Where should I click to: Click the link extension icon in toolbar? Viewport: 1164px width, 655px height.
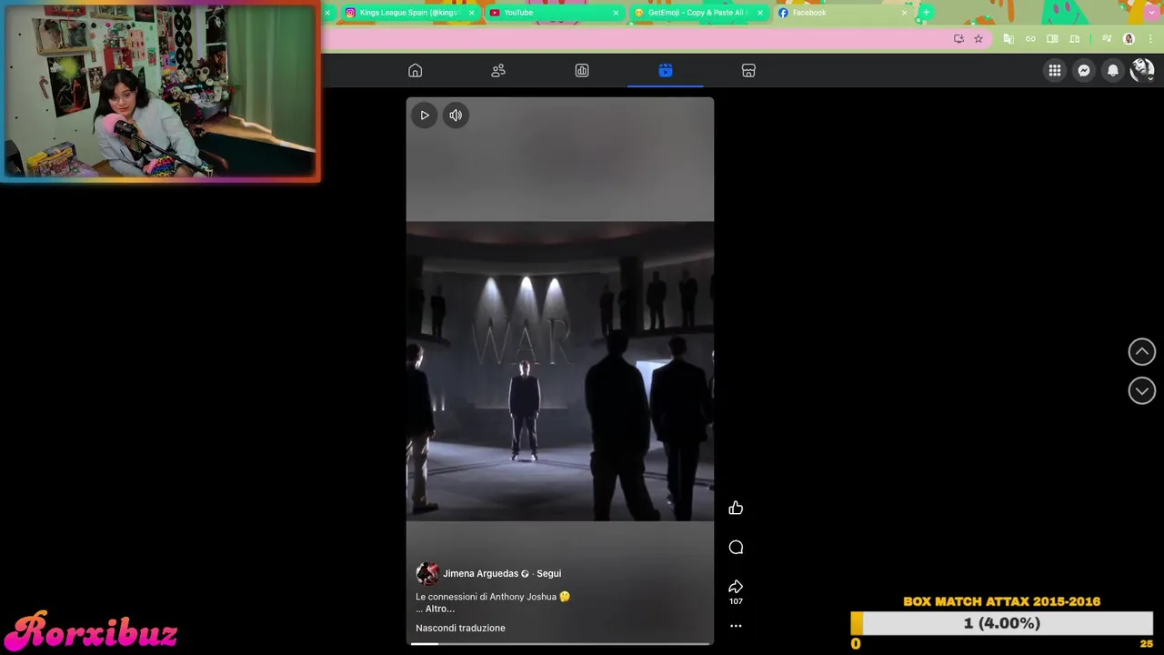[1030, 39]
